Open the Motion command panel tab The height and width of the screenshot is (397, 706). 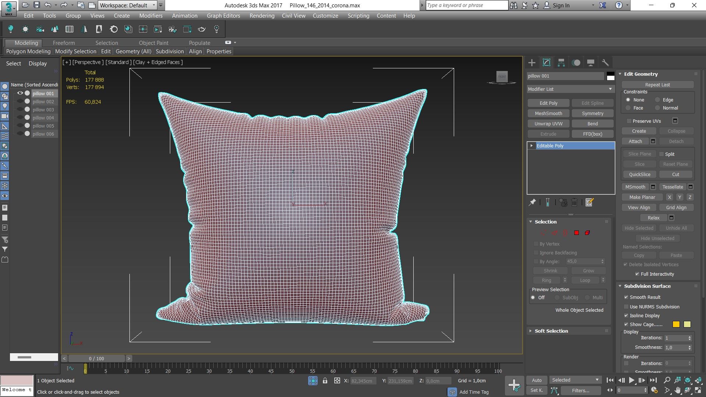tap(576, 62)
